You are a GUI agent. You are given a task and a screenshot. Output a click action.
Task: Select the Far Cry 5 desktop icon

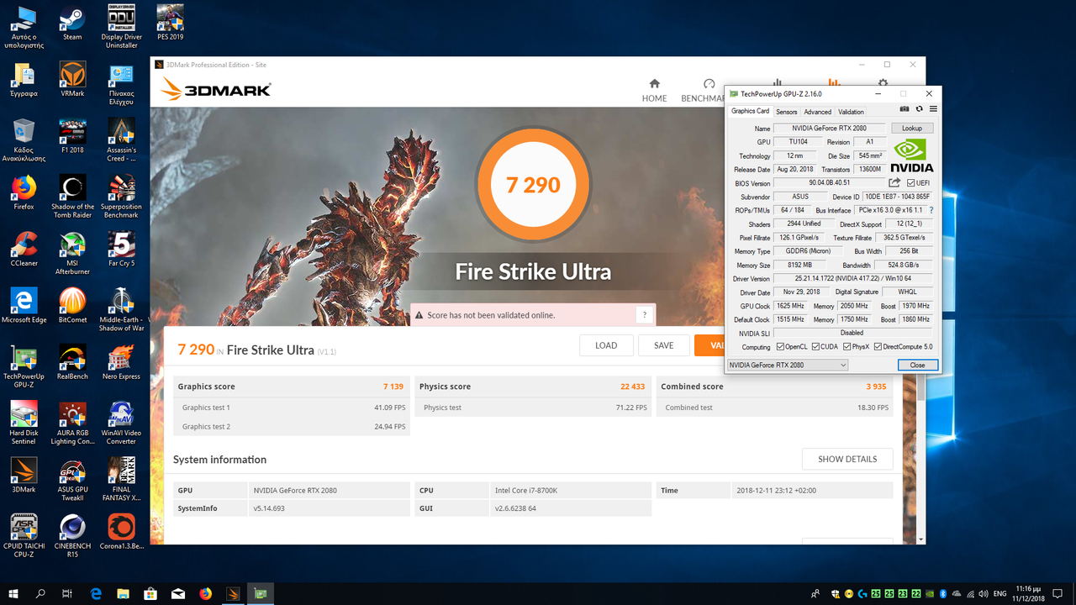[x=121, y=249]
